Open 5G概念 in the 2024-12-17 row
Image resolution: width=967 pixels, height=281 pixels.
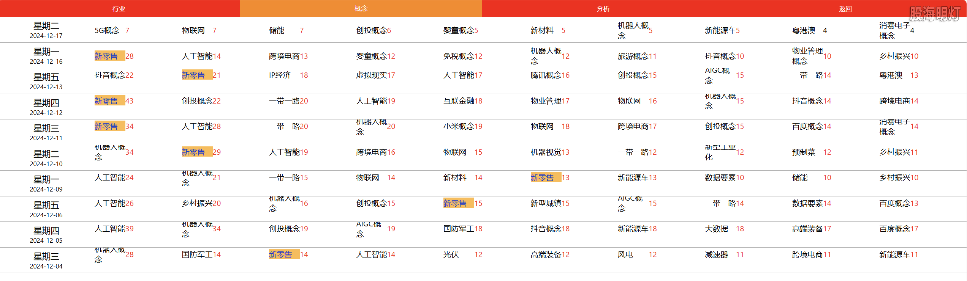click(107, 30)
